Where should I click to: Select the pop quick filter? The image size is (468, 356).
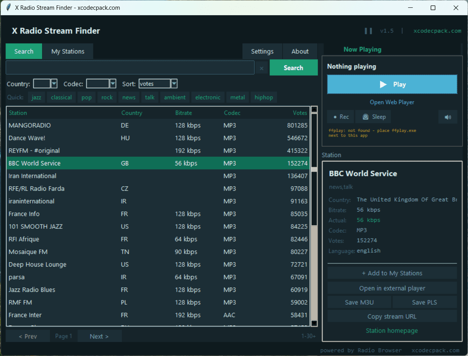[86, 97]
